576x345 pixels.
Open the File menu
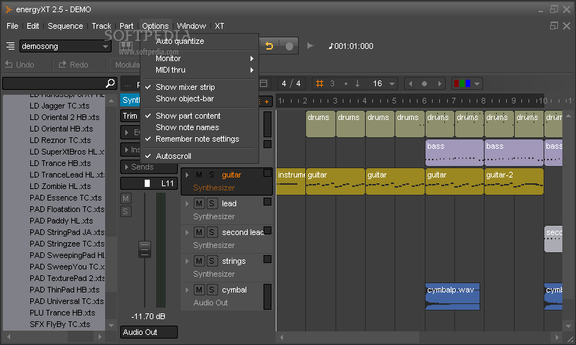12,26
